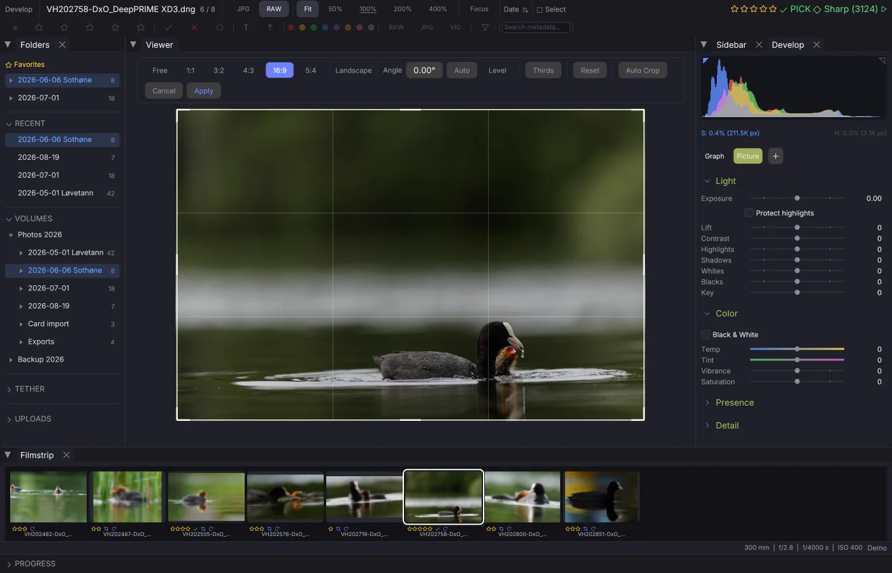This screenshot has height=573, width=892.
Task: Click the highlight clipping triangle on histogram
Action: [882, 60]
